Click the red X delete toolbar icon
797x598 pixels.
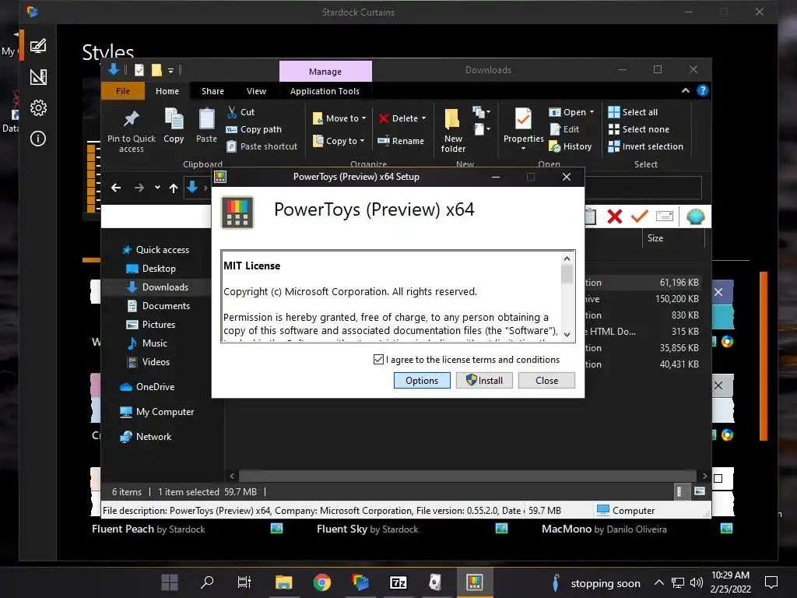[x=615, y=216]
